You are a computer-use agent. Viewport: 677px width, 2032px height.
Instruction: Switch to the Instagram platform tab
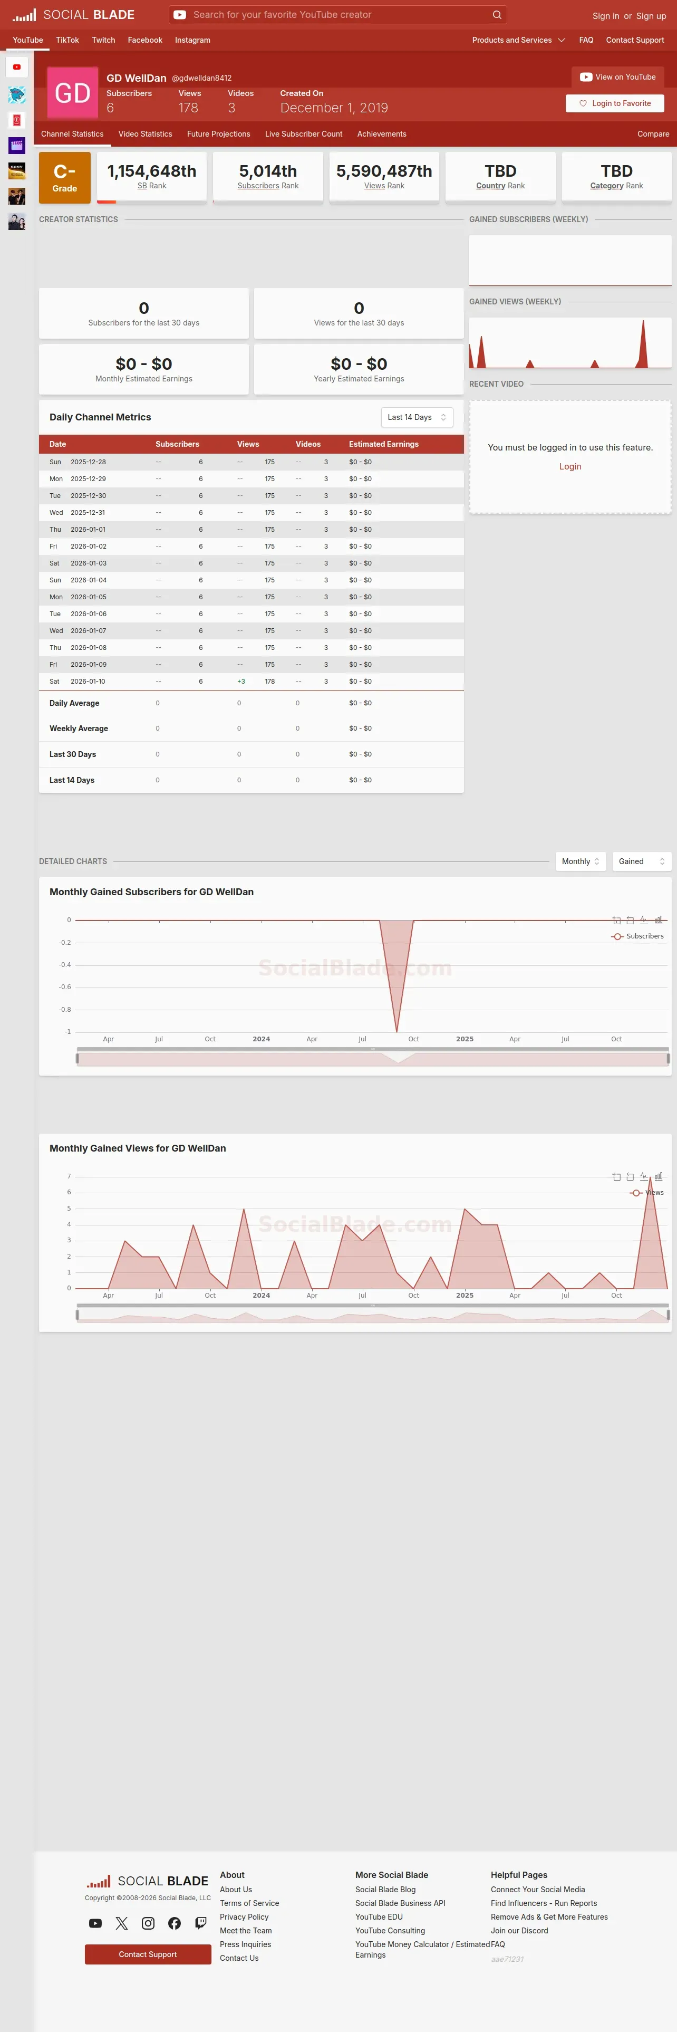pyautogui.click(x=192, y=40)
